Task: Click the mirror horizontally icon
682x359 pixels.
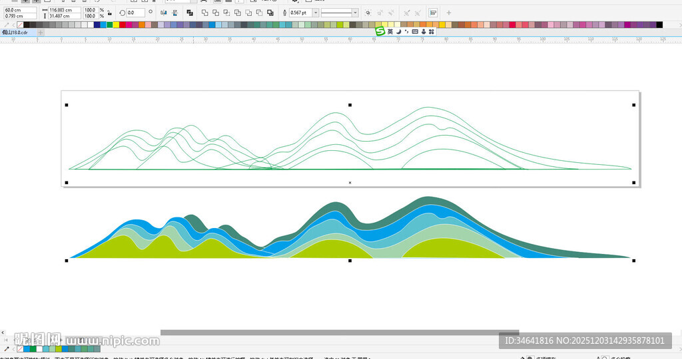Action: click(165, 13)
